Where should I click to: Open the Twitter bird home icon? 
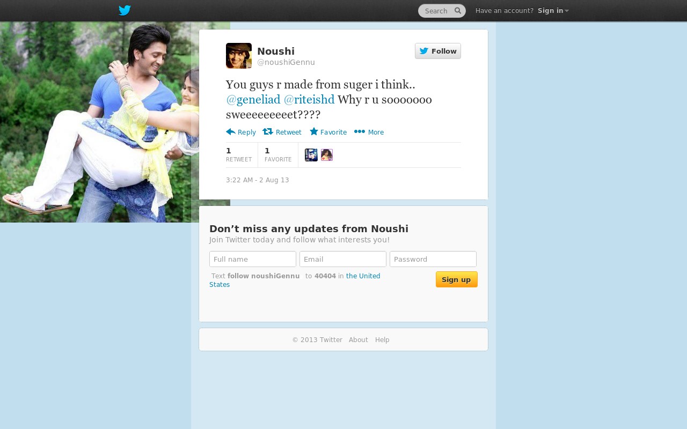(x=125, y=11)
